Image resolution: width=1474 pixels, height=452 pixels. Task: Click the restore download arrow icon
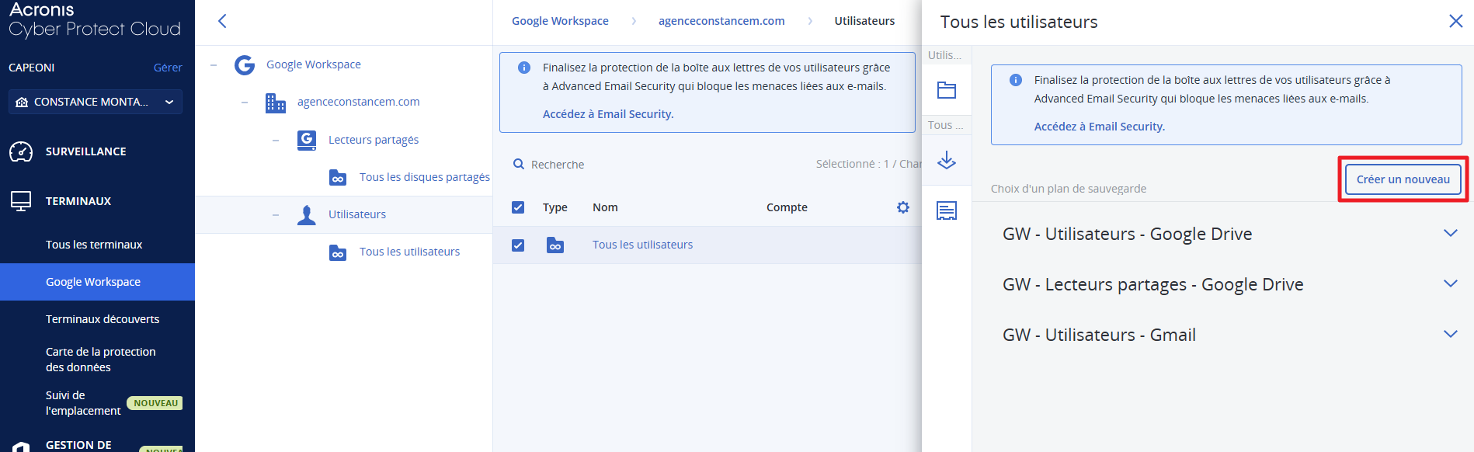click(x=947, y=161)
